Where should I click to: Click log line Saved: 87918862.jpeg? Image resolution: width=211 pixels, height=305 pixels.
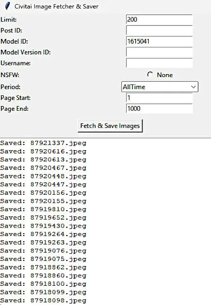click(x=43, y=267)
